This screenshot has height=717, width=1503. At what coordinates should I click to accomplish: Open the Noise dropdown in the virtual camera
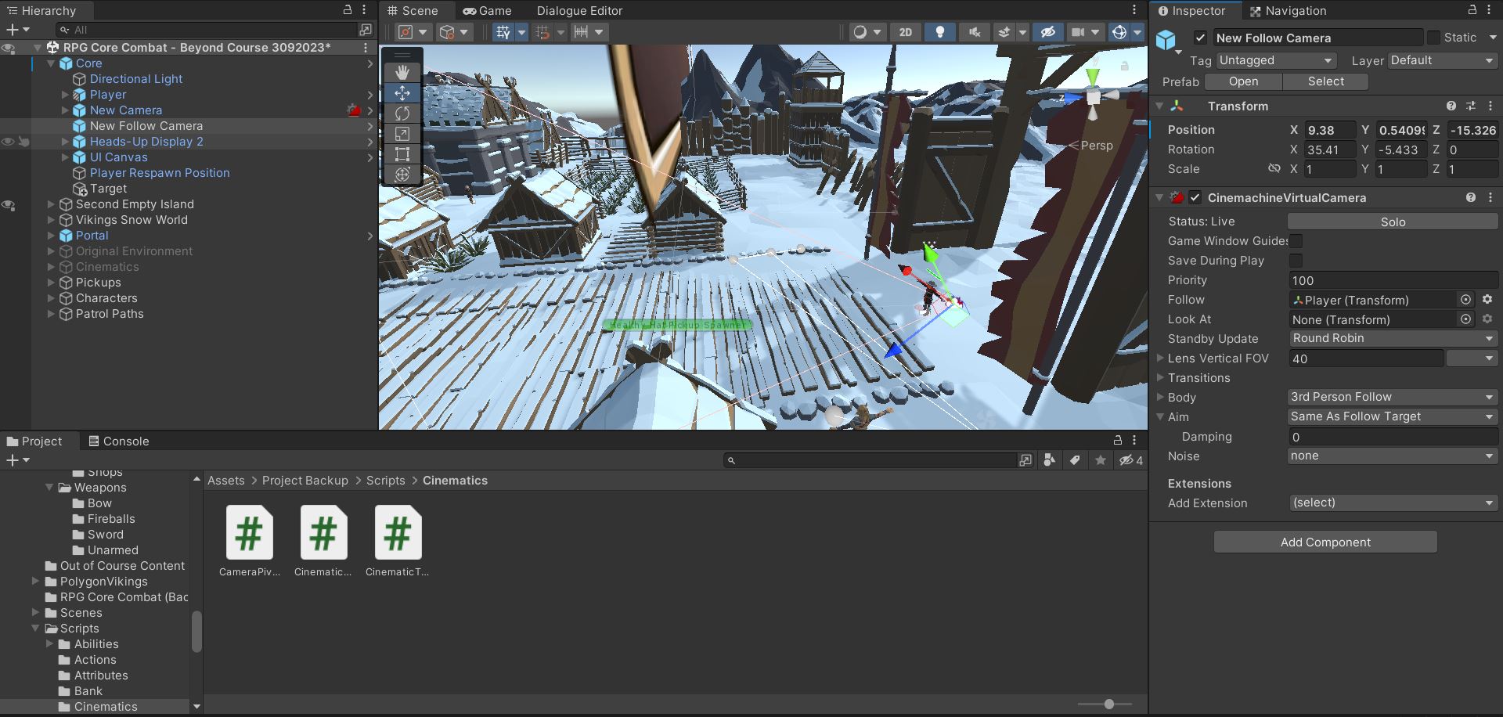pyautogui.click(x=1392, y=456)
